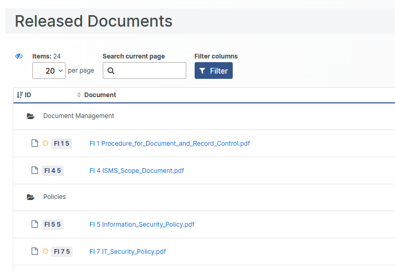Toggle the eye visibility icon near Items
This screenshot has width=395, height=270.
pyautogui.click(x=19, y=56)
